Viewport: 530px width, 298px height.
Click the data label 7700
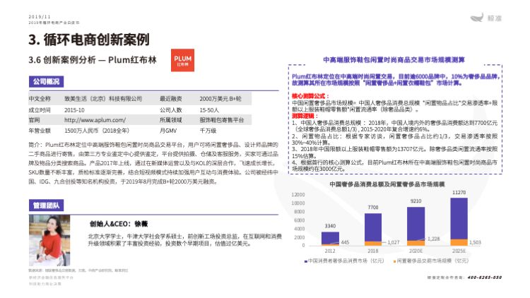click(x=373, y=208)
